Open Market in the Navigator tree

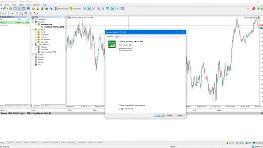point(40,60)
